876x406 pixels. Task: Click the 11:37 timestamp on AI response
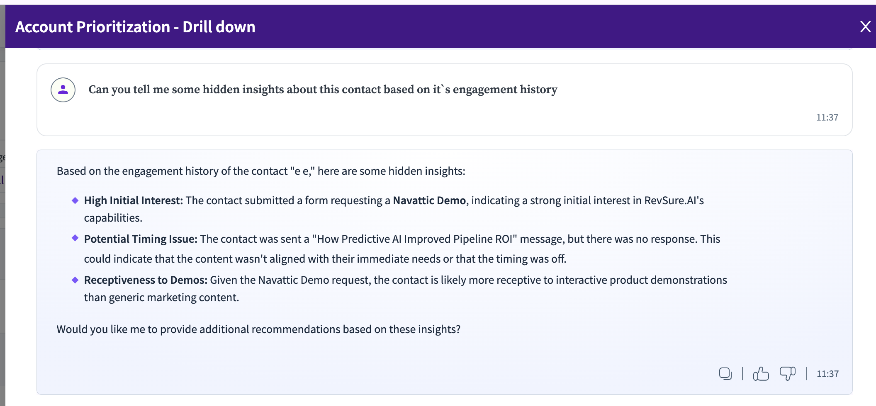(827, 374)
